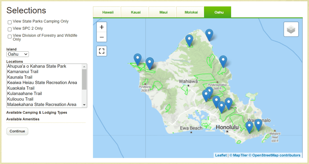Choose Kuliouou Trail from Locations
The image size is (309, 164).
coord(44,99)
